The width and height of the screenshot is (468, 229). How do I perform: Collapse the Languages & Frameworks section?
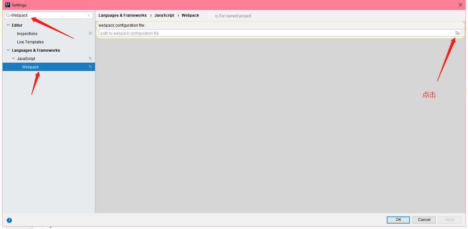(x=8, y=50)
